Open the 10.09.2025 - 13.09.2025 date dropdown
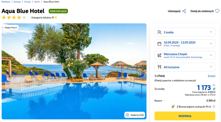The width and height of the screenshot is (221, 122). point(185,44)
